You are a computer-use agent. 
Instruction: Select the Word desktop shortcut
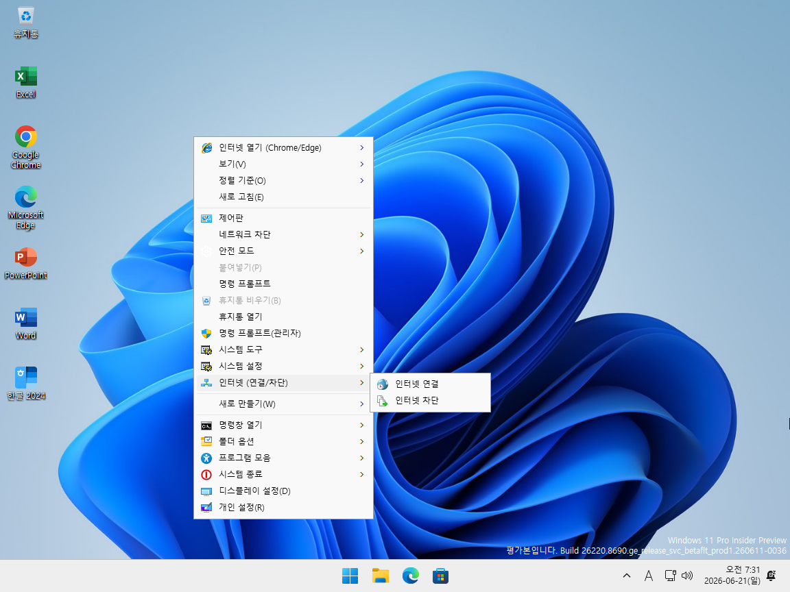tap(25, 323)
